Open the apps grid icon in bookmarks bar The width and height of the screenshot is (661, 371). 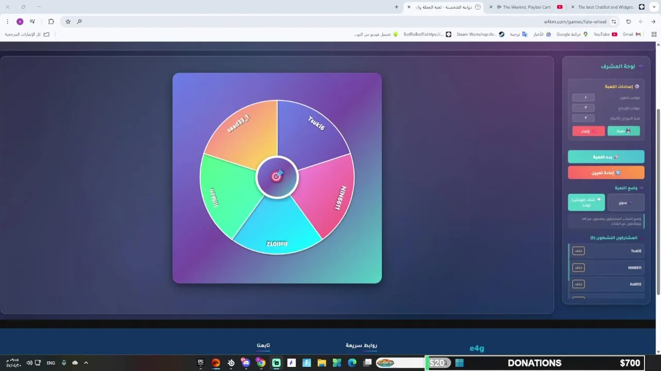[654, 35]
